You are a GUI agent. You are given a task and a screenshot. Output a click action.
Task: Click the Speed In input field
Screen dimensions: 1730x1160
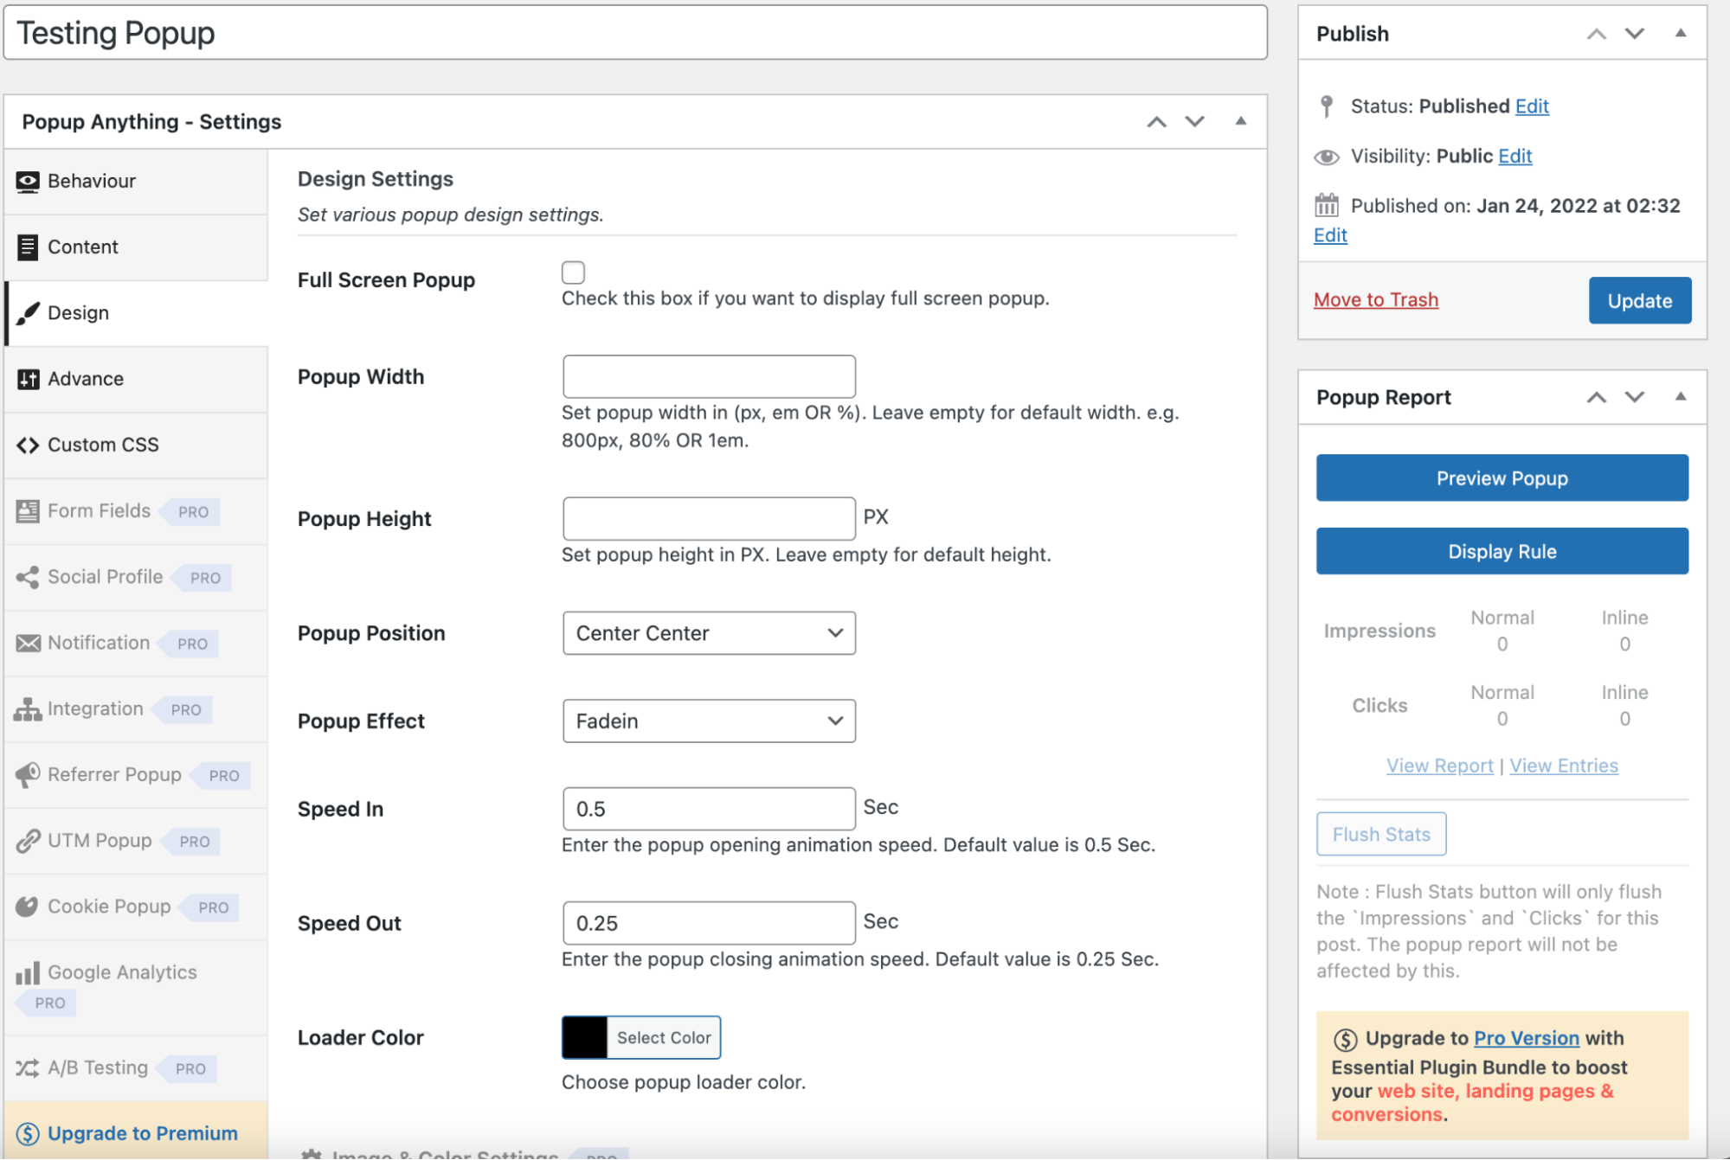pyautogui.click(x=709, y=810)
